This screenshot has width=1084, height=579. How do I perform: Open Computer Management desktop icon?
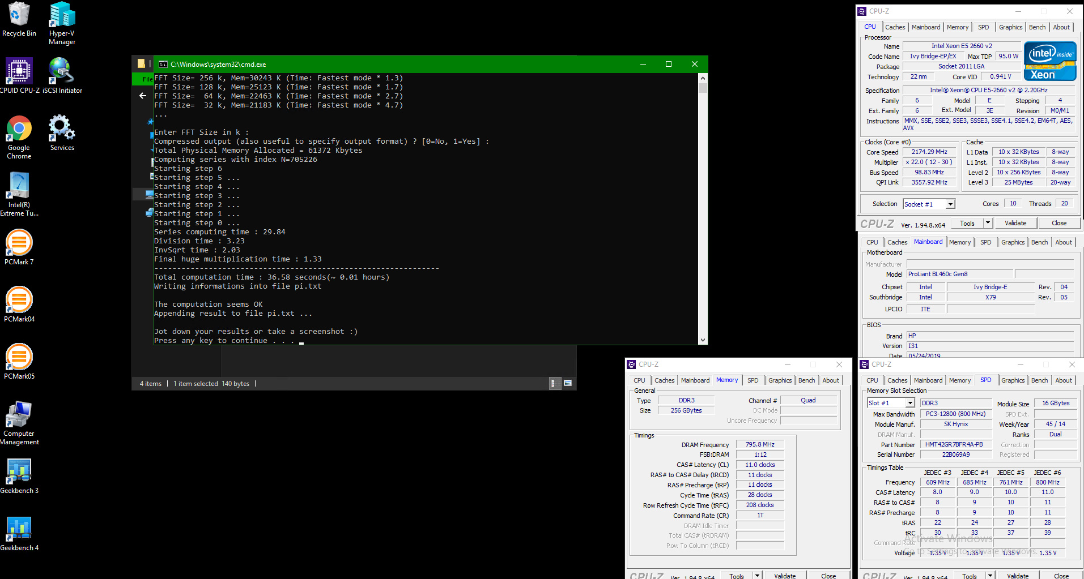(19, 423)
